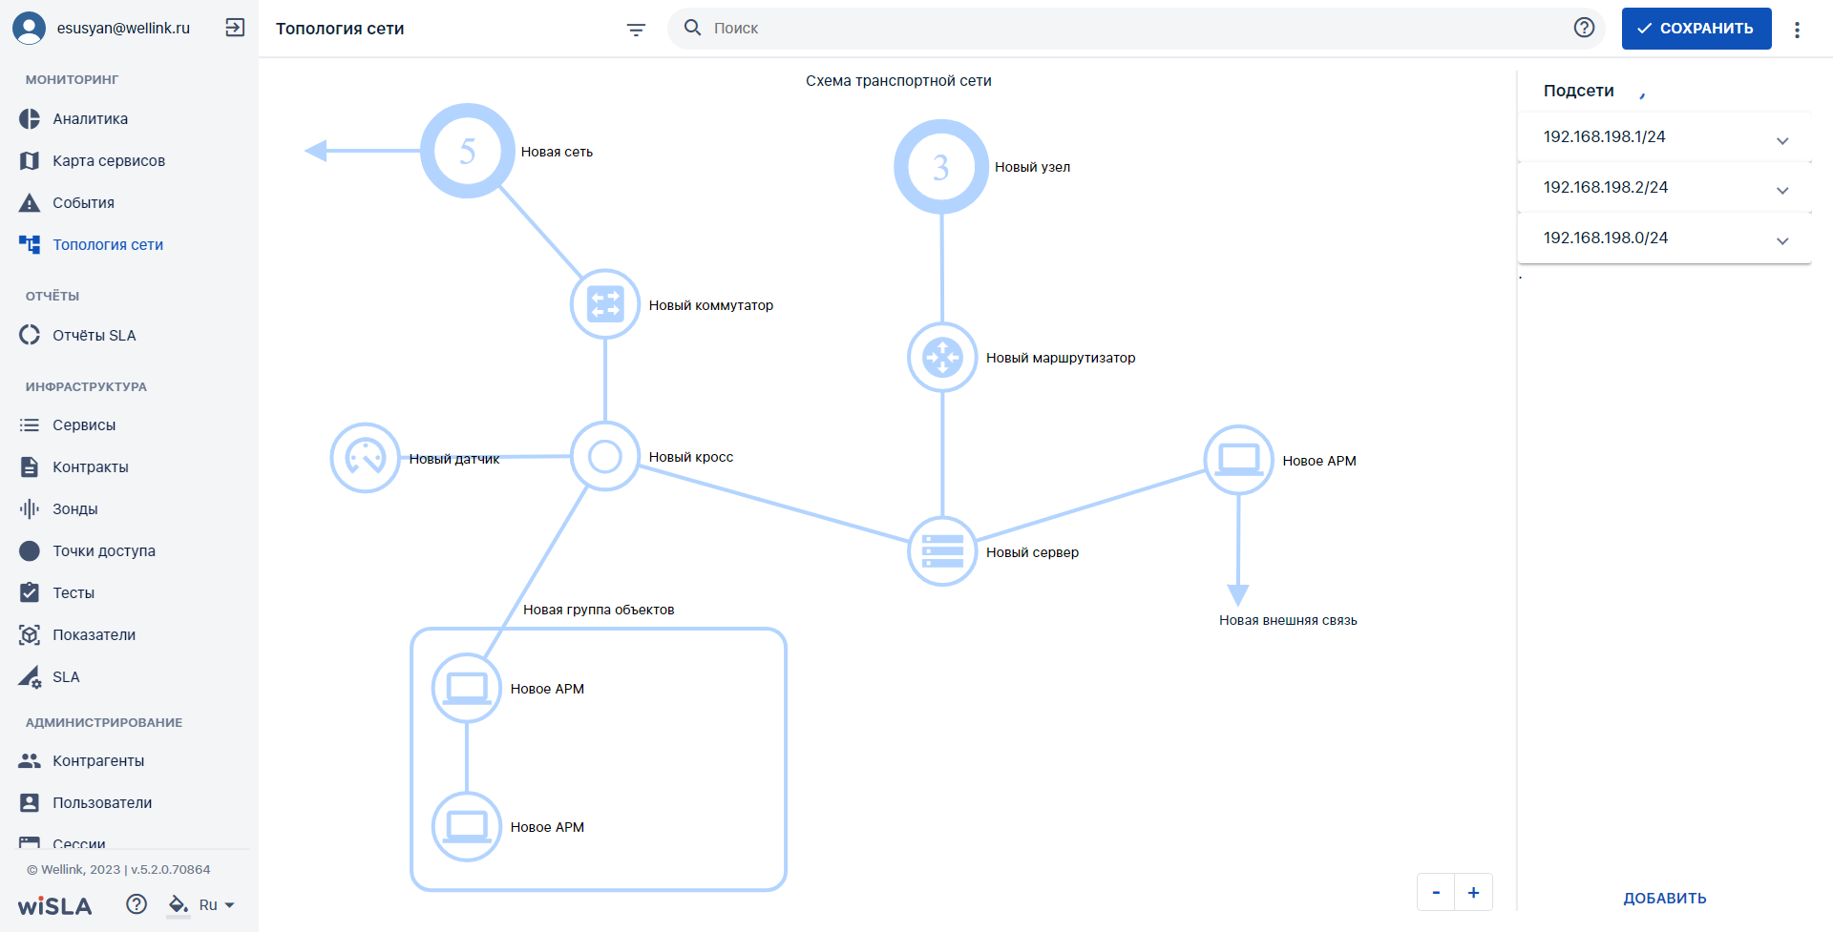Screen dimensions: 1833x932
Task: Click the Сохранить button
Action: click(1696, 29)
